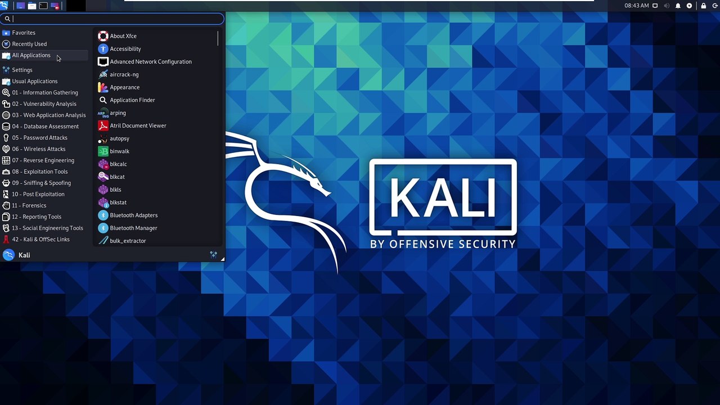Open the Accessibility settings app
Image resolution: width=720 pixels, height=405 pixels.
(x=155, y=49)
